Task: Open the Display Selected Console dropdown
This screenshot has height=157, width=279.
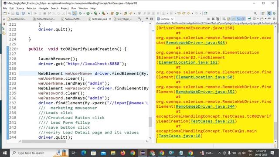Action: [258, 19]
